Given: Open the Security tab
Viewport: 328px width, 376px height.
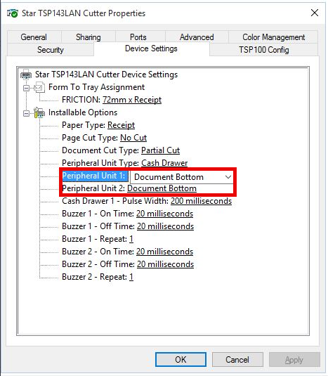Looking at the screenshot, I should point(51,50).
